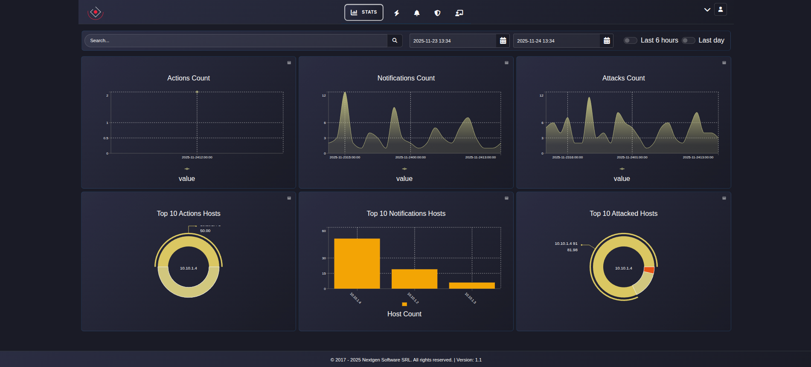Viewport: 811px width, 367px height.
Task: Open the lightning bolt actions page
Action: click(x=397, y=13)
